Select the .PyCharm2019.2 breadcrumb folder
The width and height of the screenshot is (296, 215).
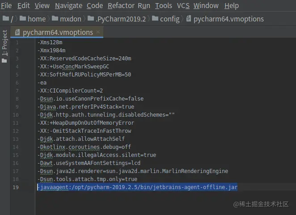pyautogui.click(x=116, y=19)
